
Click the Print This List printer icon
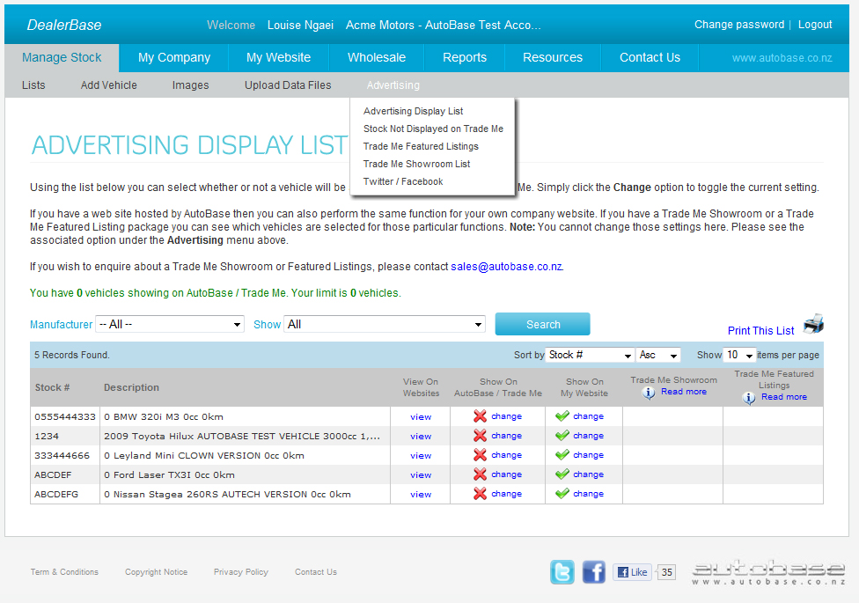point(813,324)
